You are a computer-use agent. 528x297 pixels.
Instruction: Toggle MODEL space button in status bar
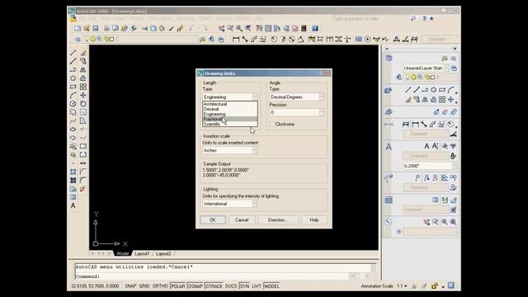click(x=271, y=286)
